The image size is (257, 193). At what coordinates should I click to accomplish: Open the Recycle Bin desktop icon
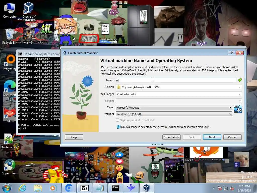point(10,36)
